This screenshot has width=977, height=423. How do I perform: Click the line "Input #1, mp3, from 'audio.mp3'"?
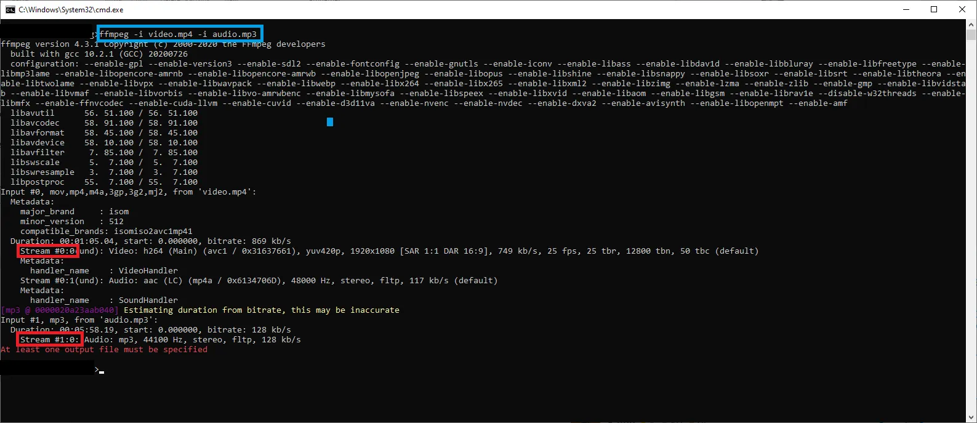pyautogui.click(x=79, y=320)
